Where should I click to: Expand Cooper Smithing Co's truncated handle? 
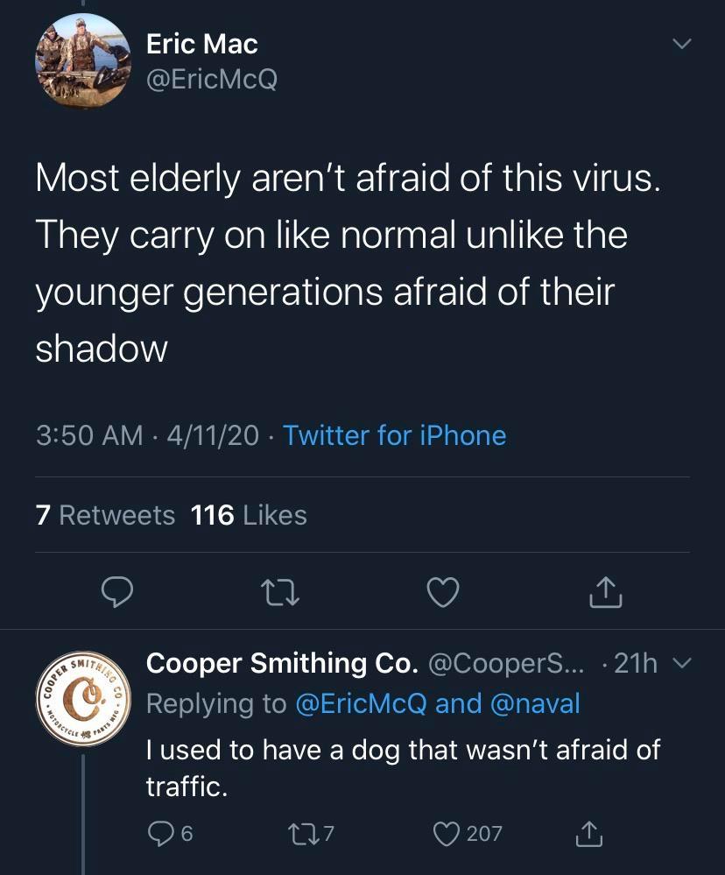[x=504, y=664]
